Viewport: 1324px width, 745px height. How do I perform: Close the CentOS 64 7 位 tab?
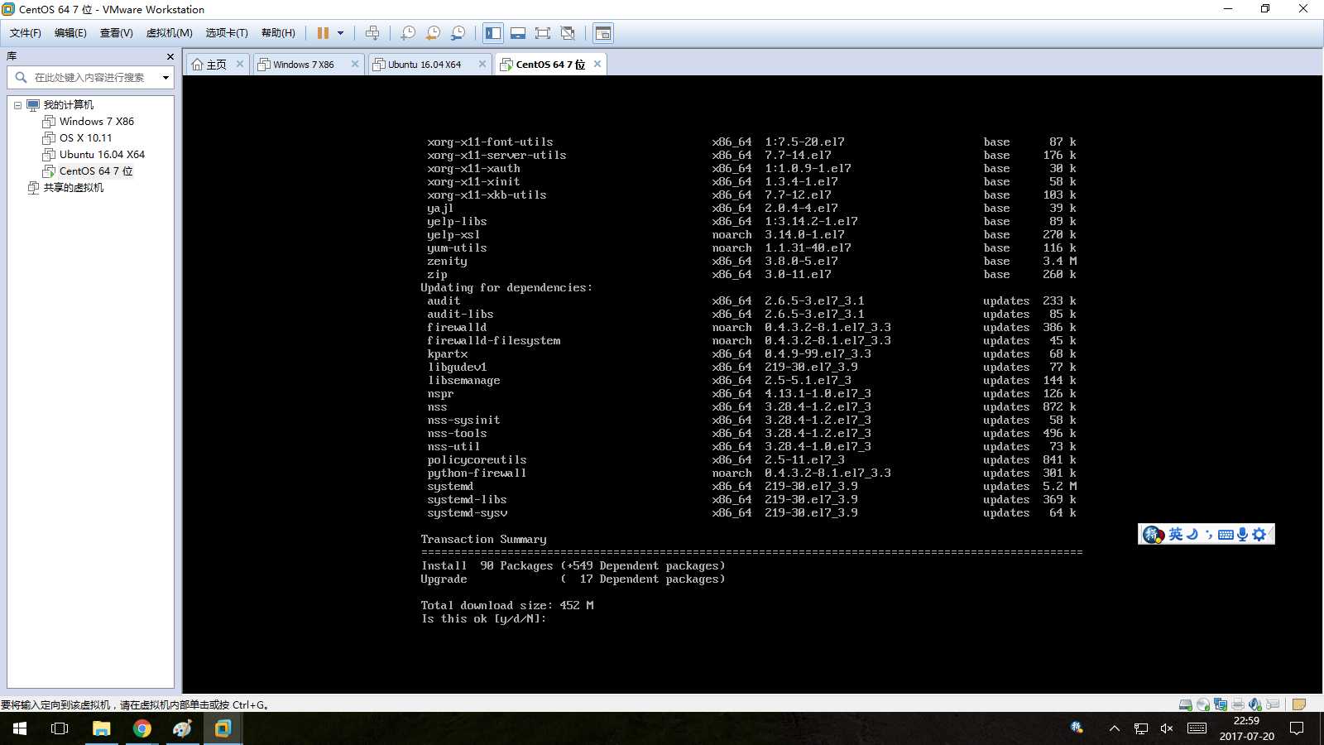click(597, 64)
